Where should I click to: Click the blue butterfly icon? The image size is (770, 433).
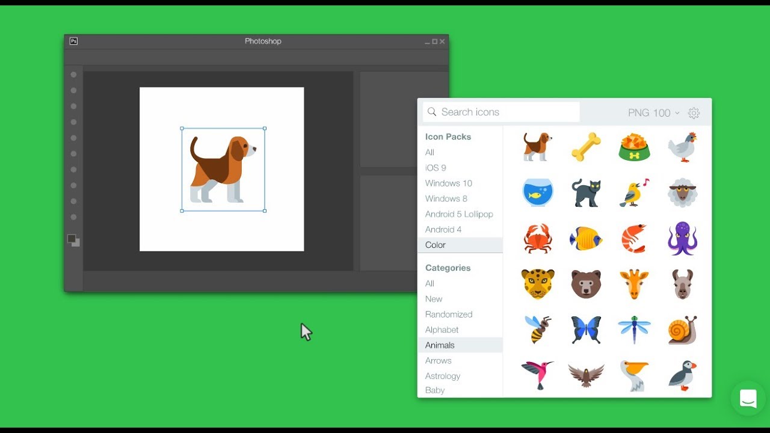click(x=586, y=330)
